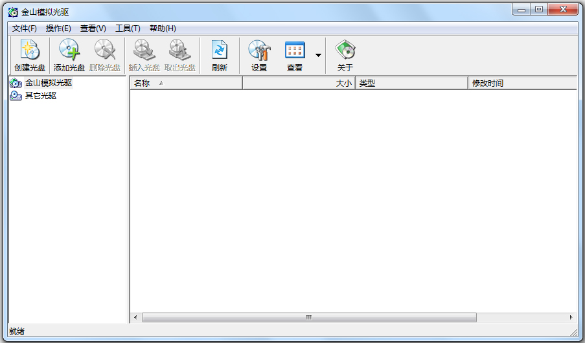Select 金山模拟光驱 in the left tree
Image resolution: width=585 pixels, height=343 pixels.
pyautogui.click(x=48, y=83)
